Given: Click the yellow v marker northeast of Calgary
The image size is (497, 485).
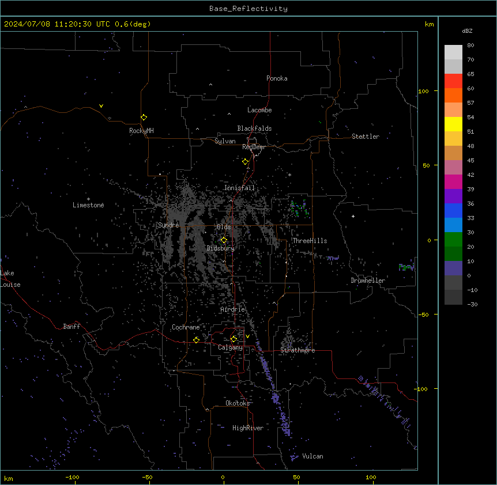Looking at the screenshot, I should pyautogui.click(x=247, y=336).
